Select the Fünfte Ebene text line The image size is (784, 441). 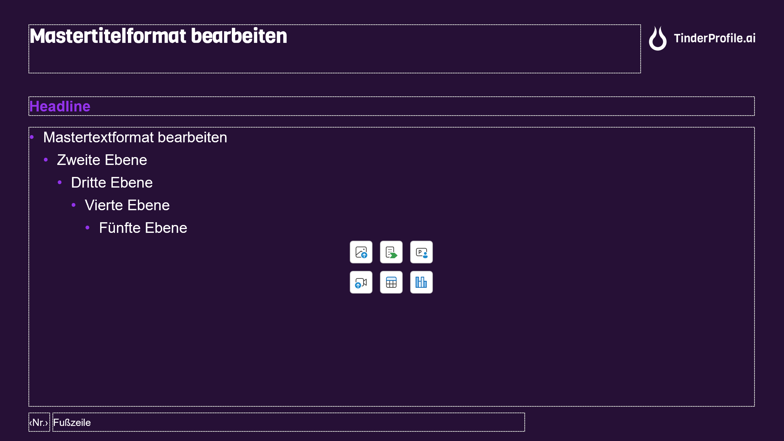(143, 228)
